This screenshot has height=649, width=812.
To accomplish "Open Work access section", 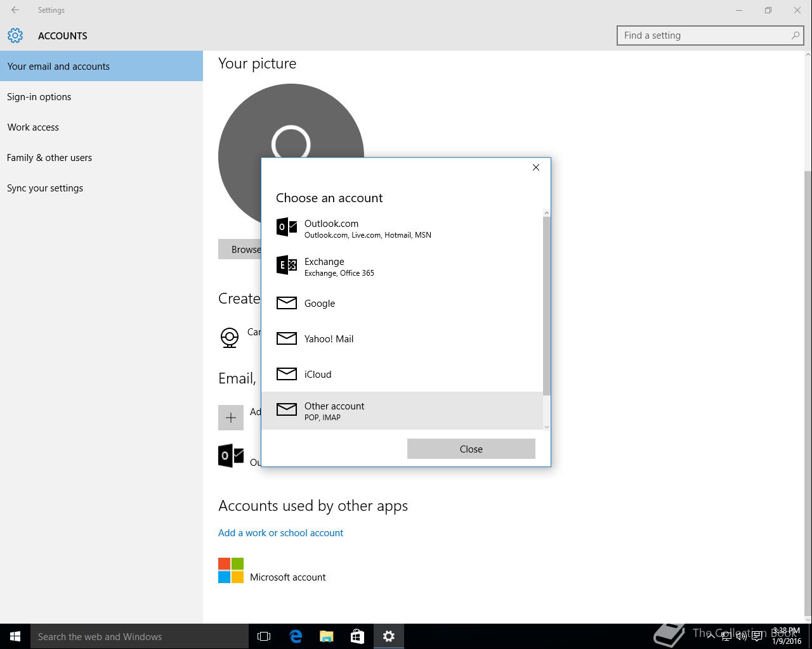I will pyautogui.click(x=101, y=127).
